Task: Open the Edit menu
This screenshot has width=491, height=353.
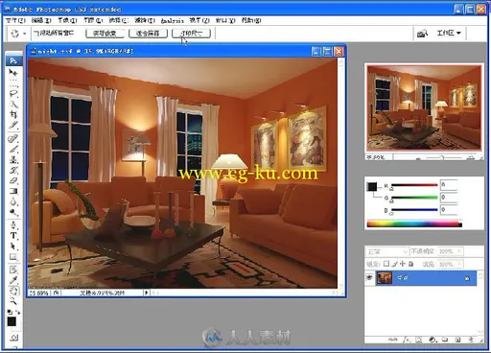Action: [x=41, y=20]
